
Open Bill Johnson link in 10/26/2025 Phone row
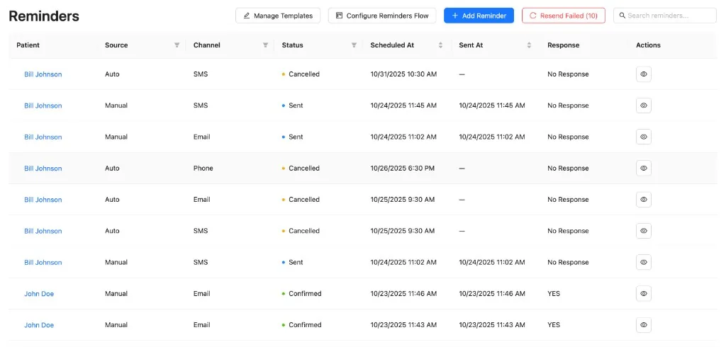coord(43,169)
